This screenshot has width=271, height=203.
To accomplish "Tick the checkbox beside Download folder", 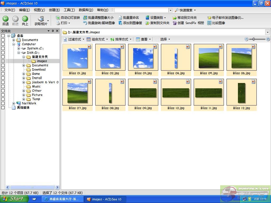I will pos(3,70).
